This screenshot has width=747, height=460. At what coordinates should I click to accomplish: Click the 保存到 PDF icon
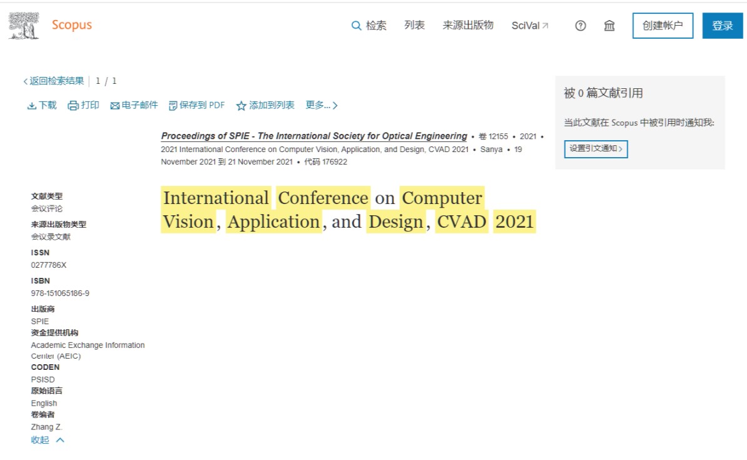(x=173, y=106)
